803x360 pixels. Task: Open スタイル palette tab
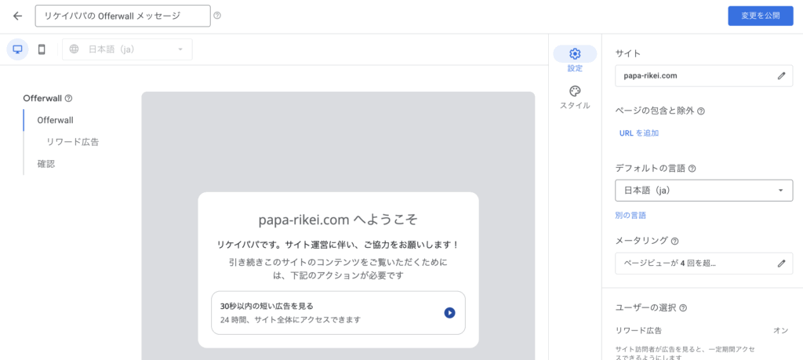click(575, 97)
